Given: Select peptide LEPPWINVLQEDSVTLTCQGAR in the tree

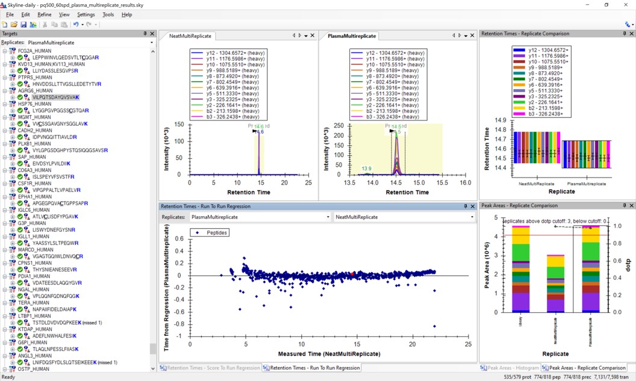Looking at the screenshot, I should pyautogui.click(x=66, y=58).
